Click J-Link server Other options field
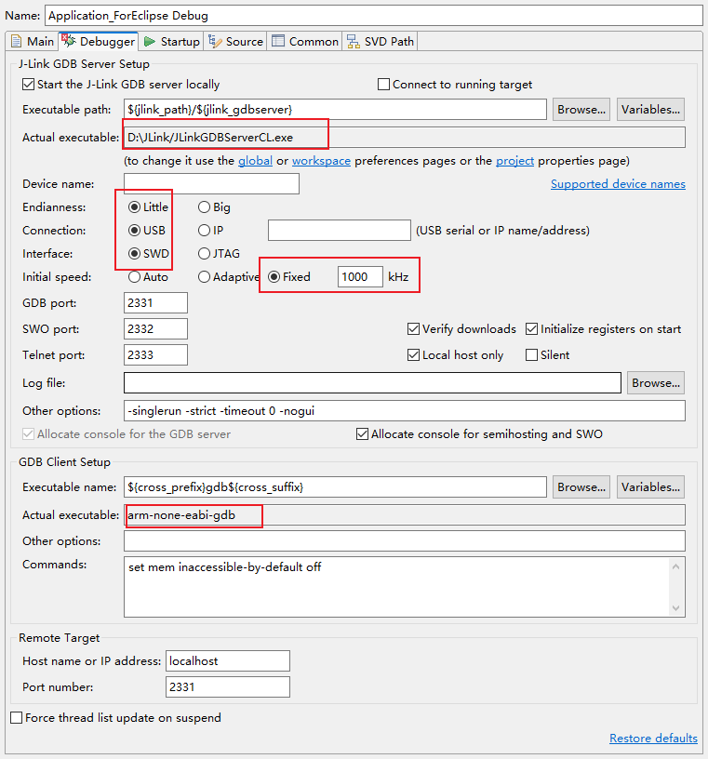 pyautogui.click(x=405, y=411)
